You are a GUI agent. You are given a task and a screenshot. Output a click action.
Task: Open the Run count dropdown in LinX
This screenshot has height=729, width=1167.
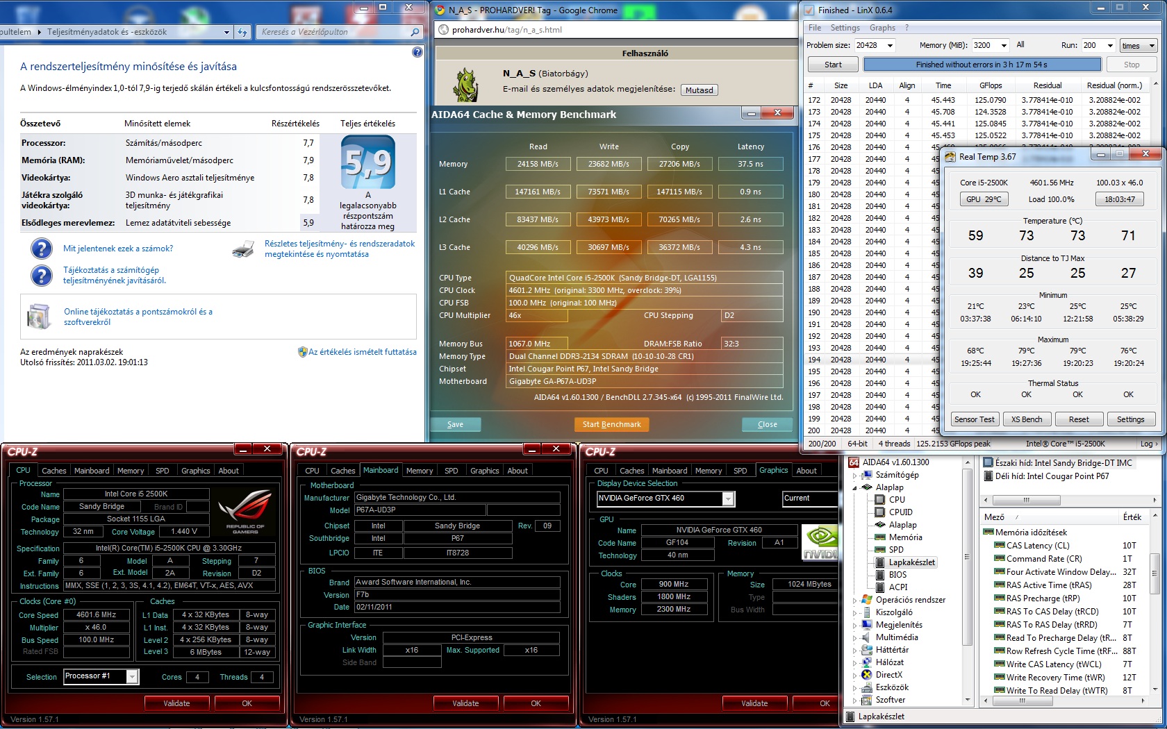(x=1110, y=46)
